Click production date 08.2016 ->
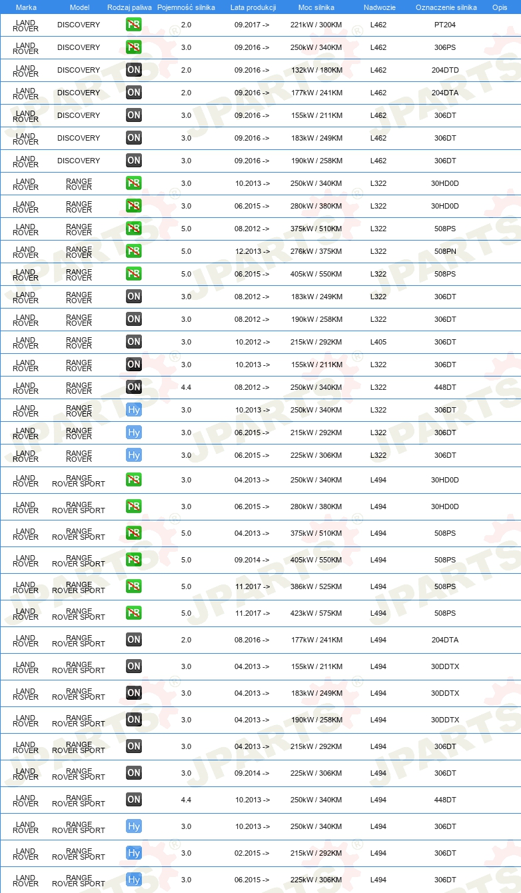This screenshot has width=521, height=893. [252, 640]
